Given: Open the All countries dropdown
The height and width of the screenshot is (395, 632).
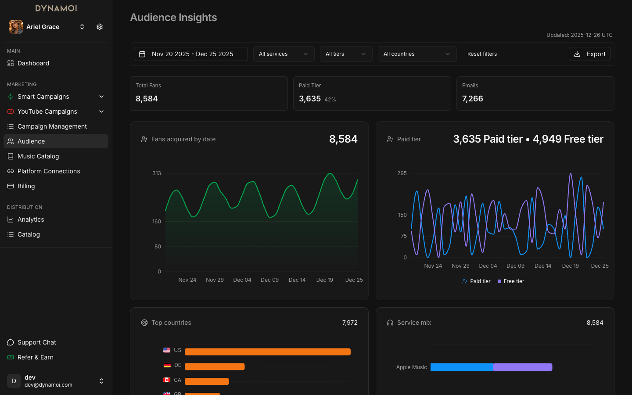Looking at the screenshot, I should (x=417, y=54).
